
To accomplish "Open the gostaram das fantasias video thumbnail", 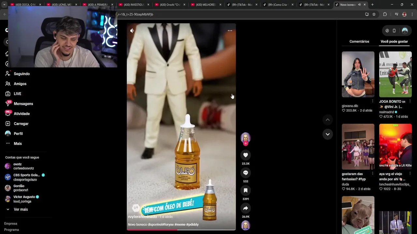I will pyautogui.click(x=358, y=147).
